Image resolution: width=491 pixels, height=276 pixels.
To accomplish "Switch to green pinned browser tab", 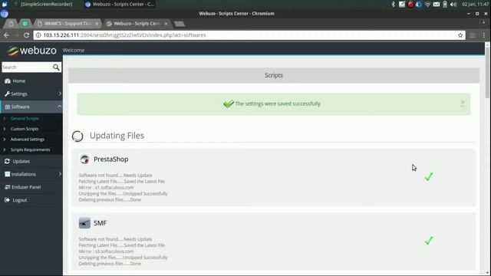I will (x=25, y=24).
